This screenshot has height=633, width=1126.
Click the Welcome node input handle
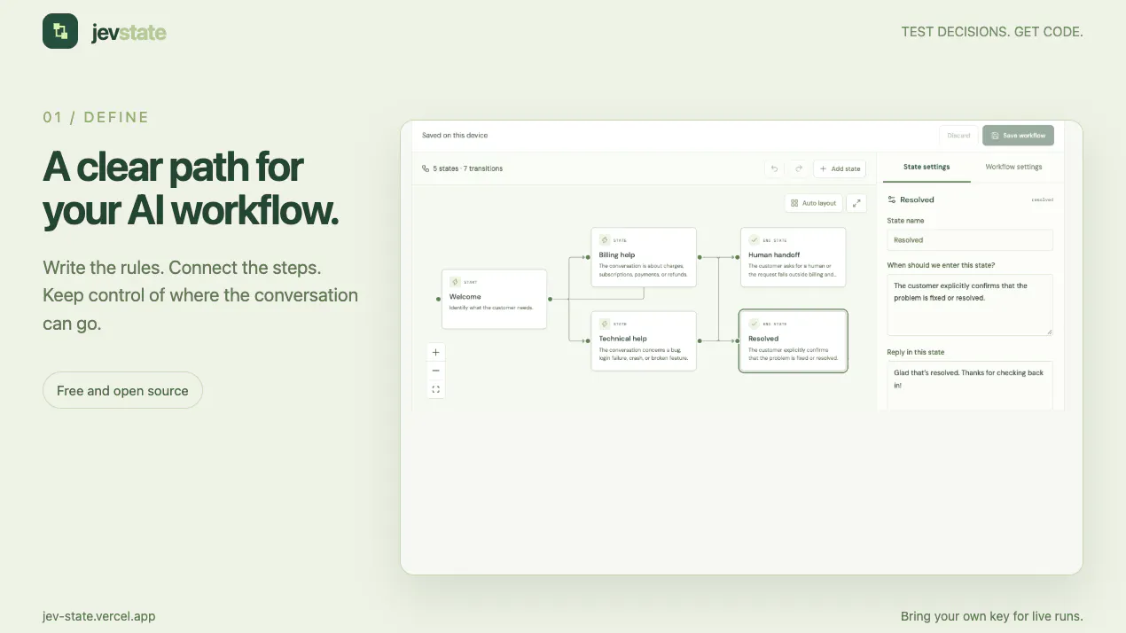coord(439,299)
